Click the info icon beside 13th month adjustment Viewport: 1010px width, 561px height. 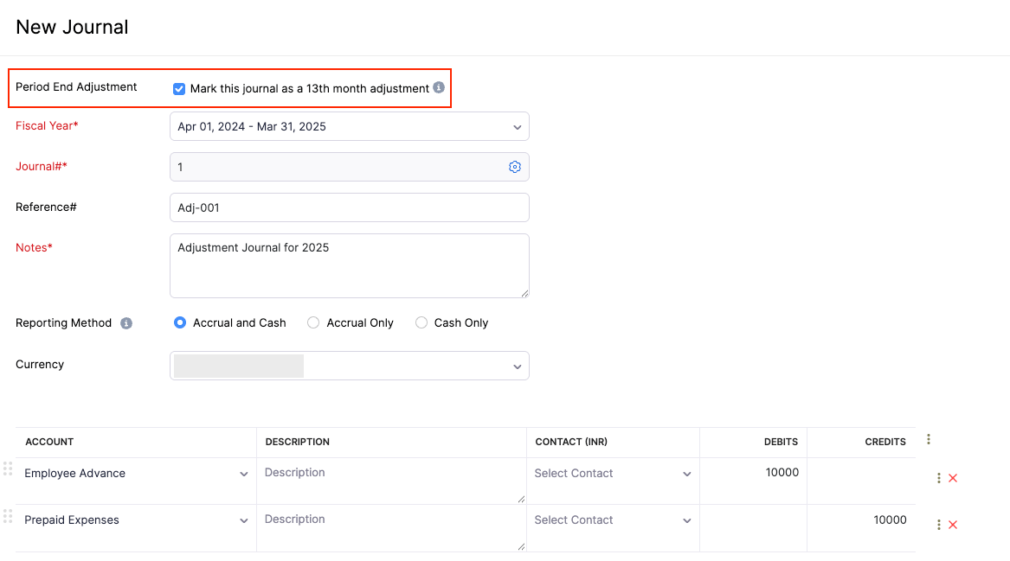[x=439, y=88]
